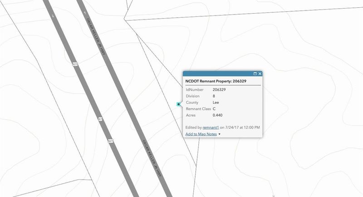The width and height of the screenshot is (363, 197).
Task: Select the highlighted remnant property map point
Action: [178, 104]
